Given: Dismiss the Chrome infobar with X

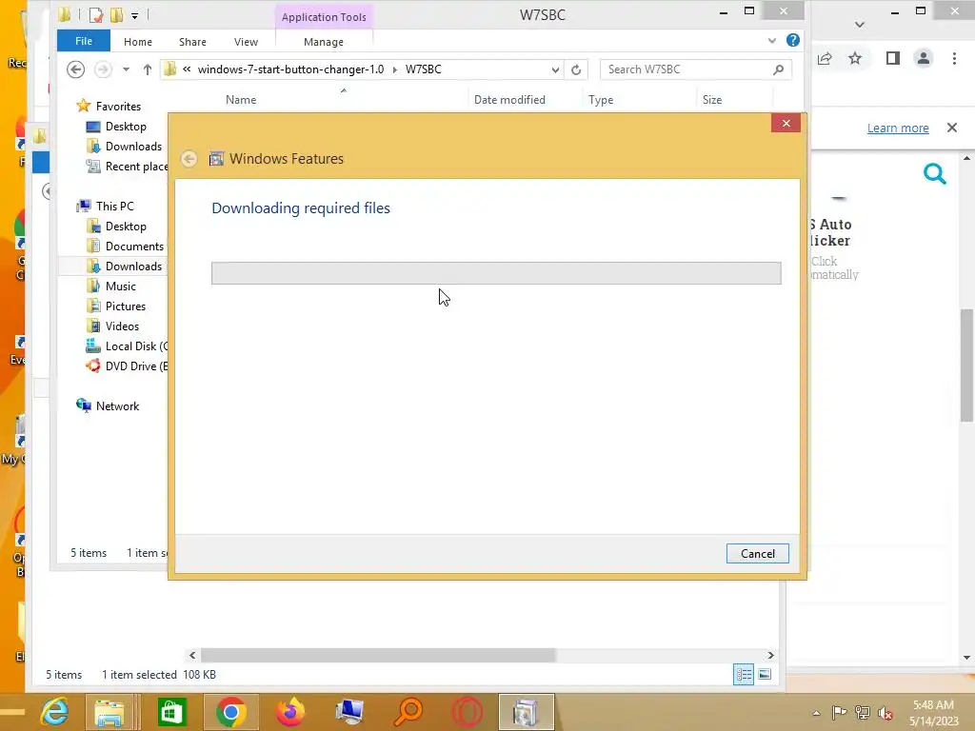Looking at the screenshot, I should point(951,128).
